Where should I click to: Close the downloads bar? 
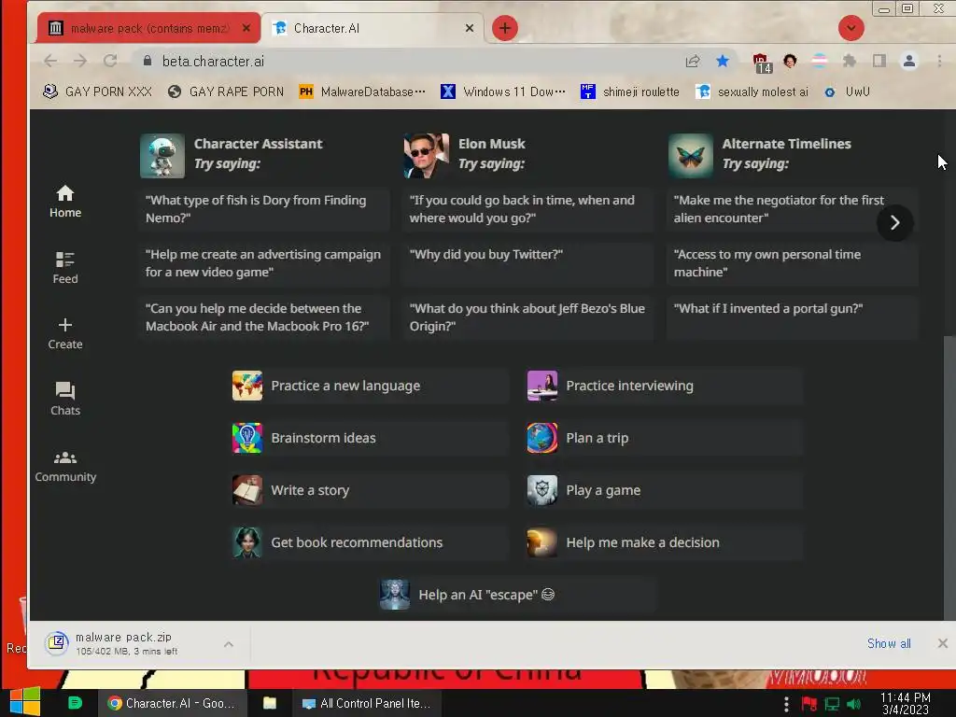coord(943,644)
